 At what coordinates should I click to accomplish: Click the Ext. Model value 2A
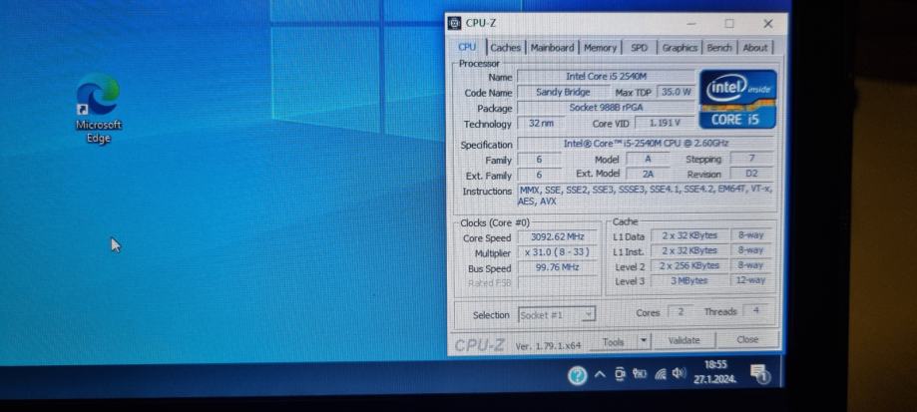click(x=648, y=174)
